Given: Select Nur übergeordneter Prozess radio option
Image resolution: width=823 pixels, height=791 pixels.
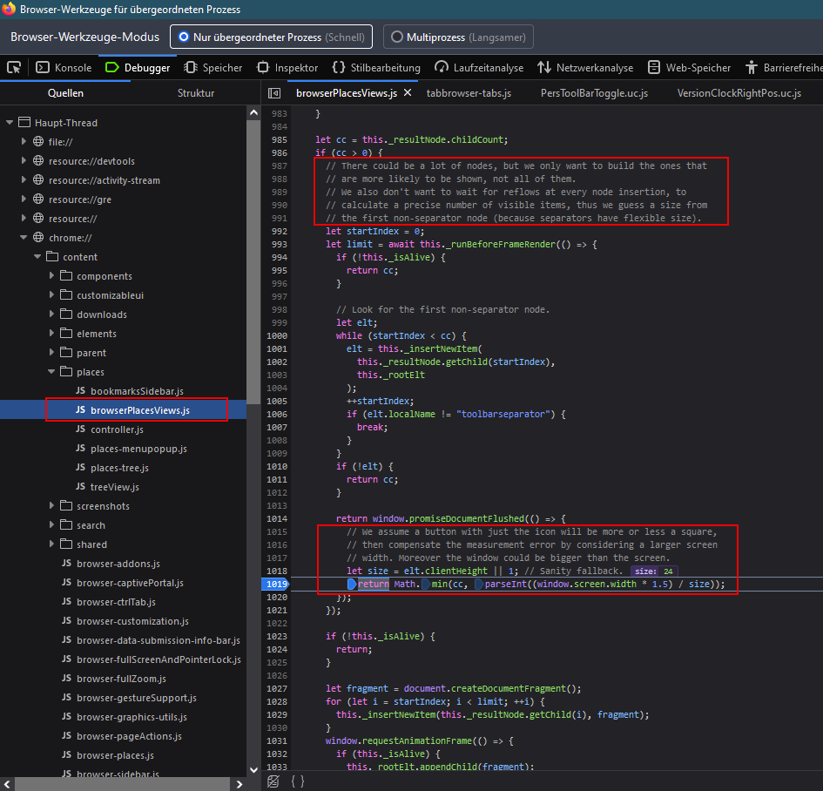Looking at the screenshot, I should coord(273,37).
